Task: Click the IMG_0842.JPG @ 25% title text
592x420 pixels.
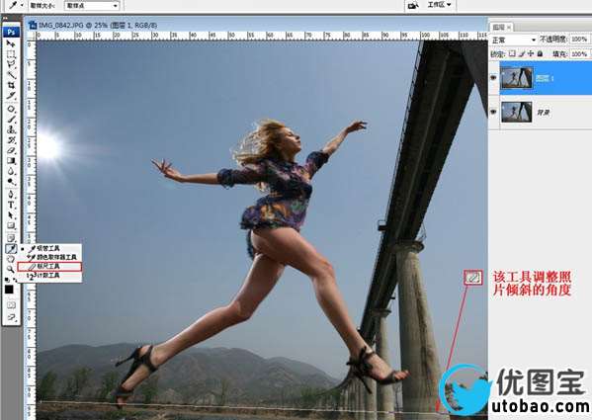Action: click(x=98, y=26)
